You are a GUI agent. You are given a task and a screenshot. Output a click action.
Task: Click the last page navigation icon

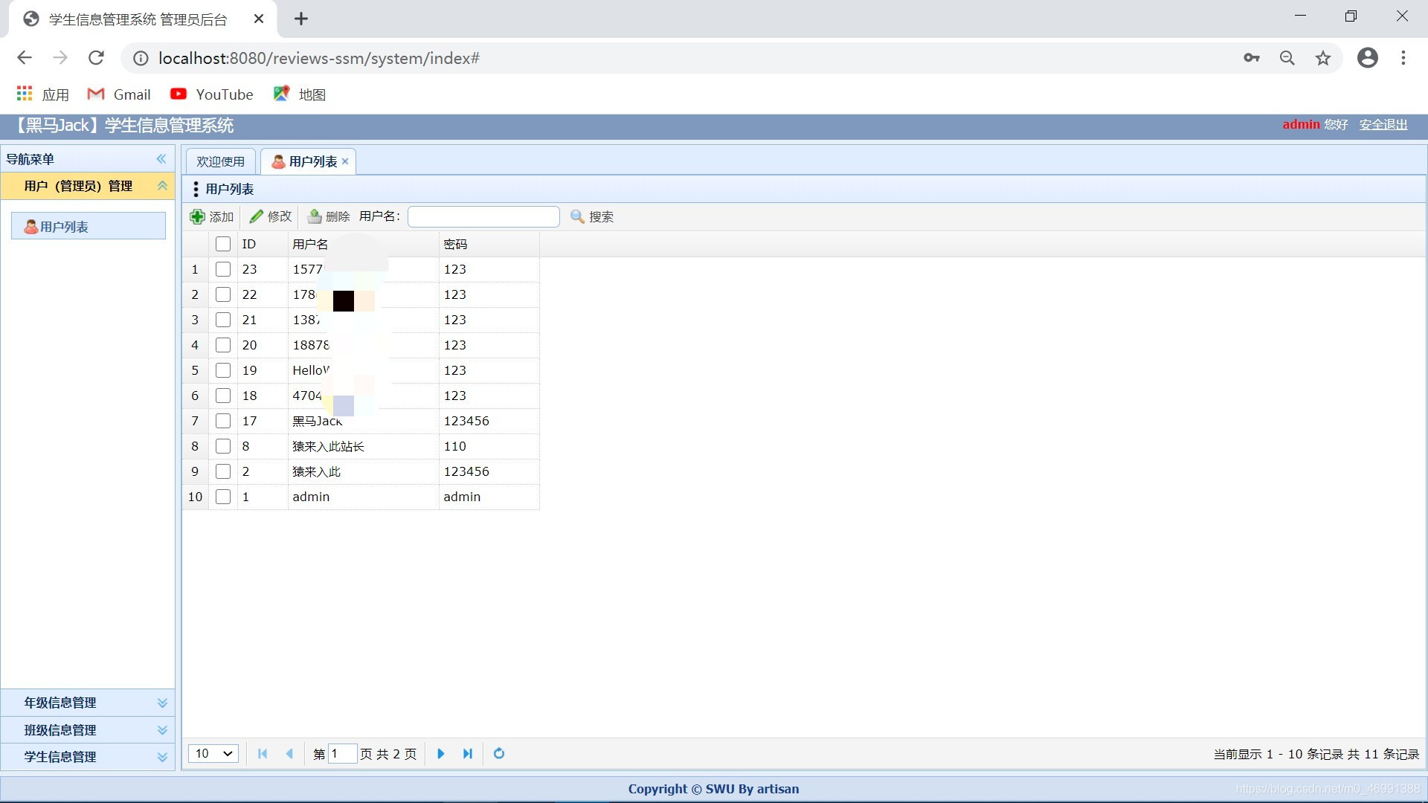click(468, 753)
